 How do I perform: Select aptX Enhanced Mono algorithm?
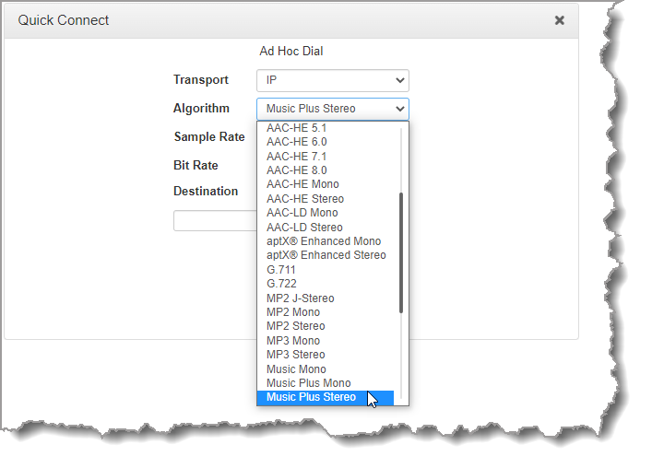tap(324, 241)
